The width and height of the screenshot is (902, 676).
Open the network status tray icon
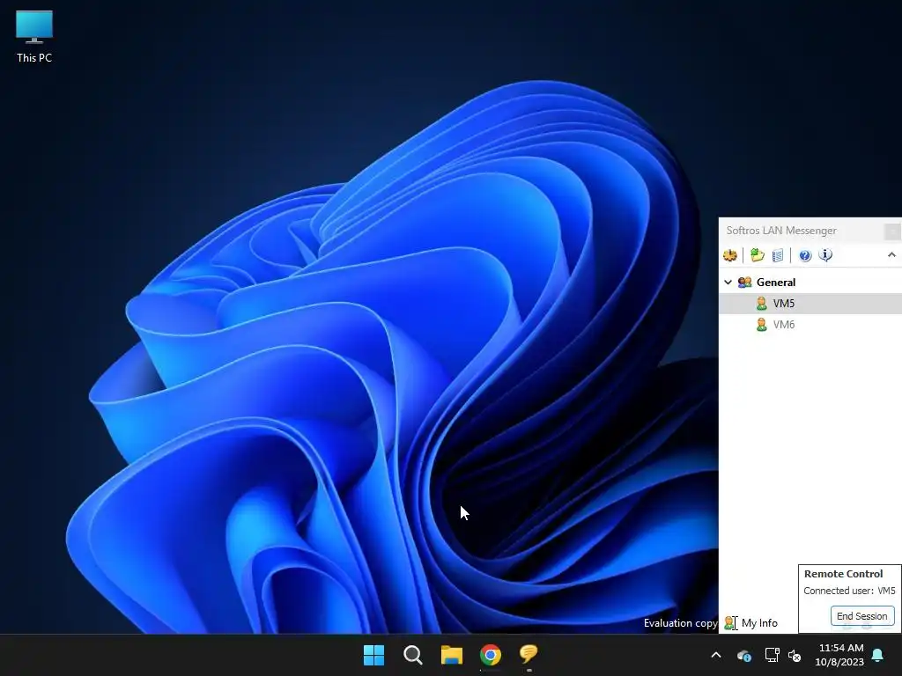(772, 655)
